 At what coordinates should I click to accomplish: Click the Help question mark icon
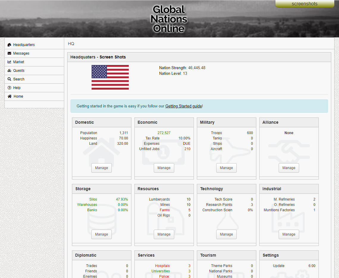[x=10, y=88]
